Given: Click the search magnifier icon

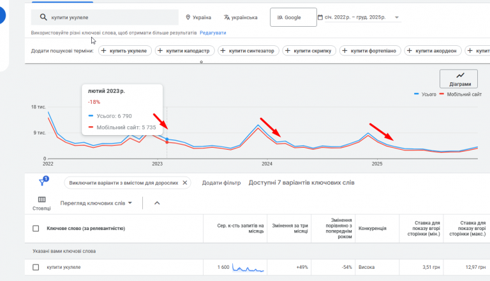Looking at the screenshot, I should click(43, 17).
